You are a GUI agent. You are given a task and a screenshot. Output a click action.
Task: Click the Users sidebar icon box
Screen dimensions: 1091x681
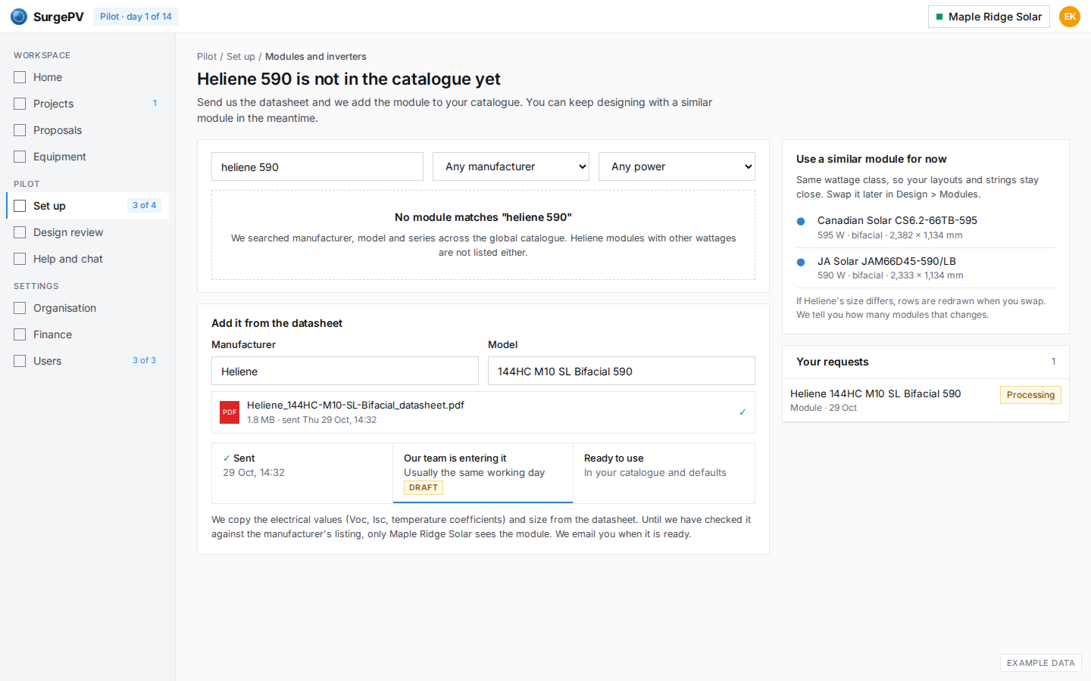tap(20, 361)
